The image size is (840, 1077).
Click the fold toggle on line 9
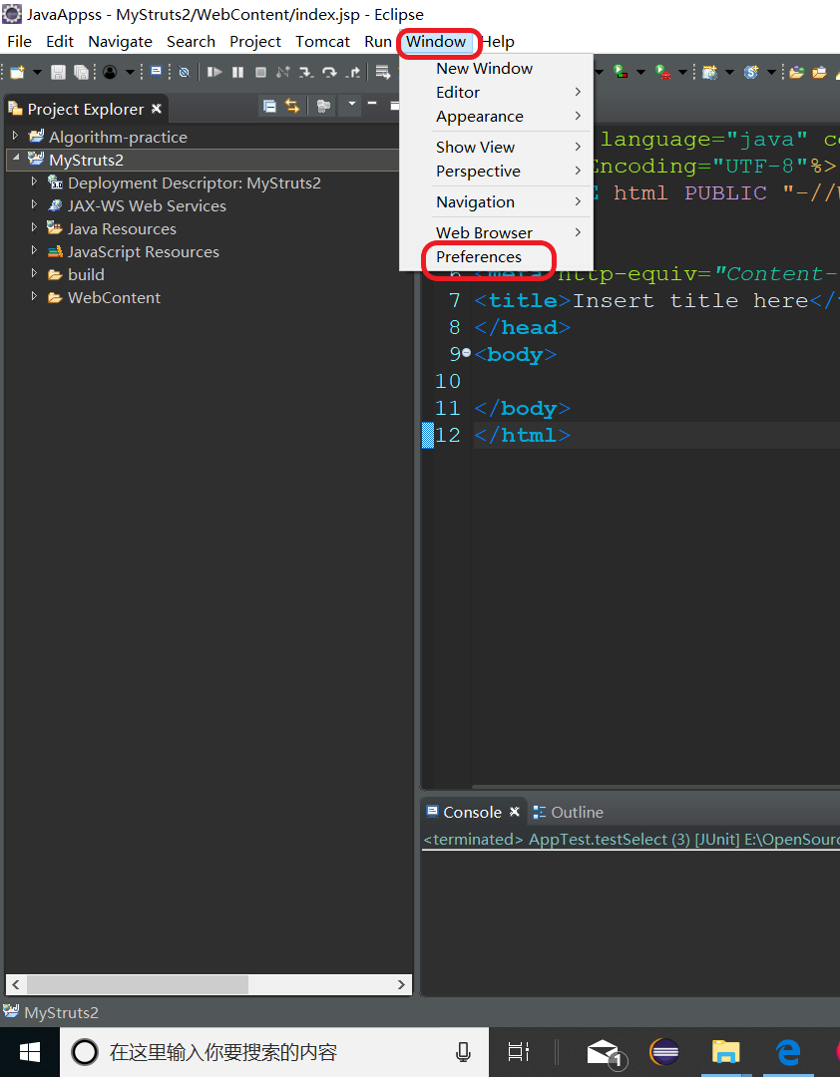467,352
